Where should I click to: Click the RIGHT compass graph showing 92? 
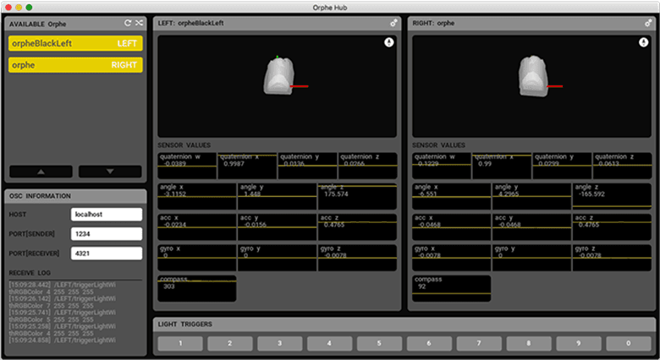click(x=452, y=288)
